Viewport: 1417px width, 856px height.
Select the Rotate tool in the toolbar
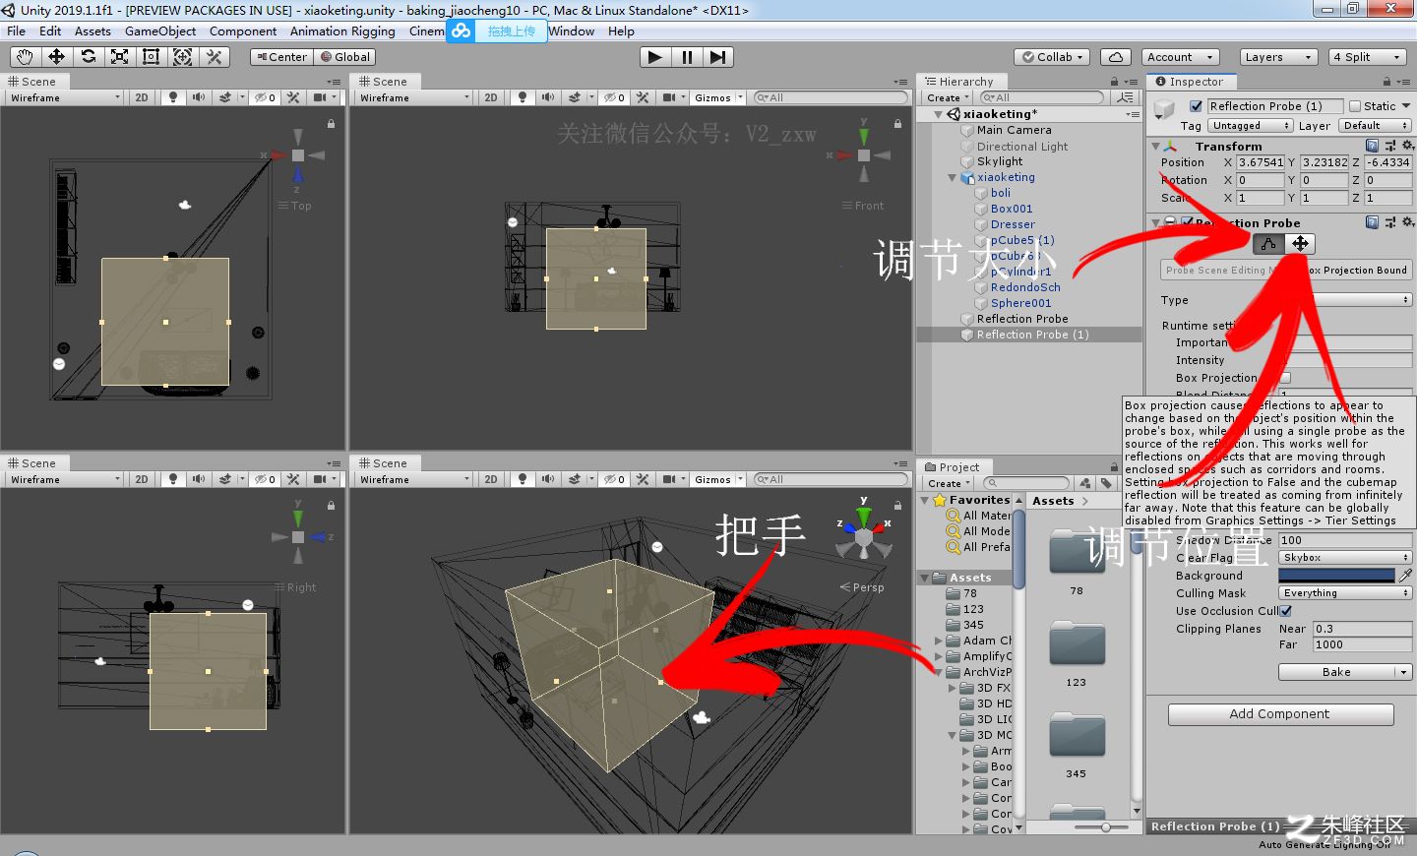[88, 57]
